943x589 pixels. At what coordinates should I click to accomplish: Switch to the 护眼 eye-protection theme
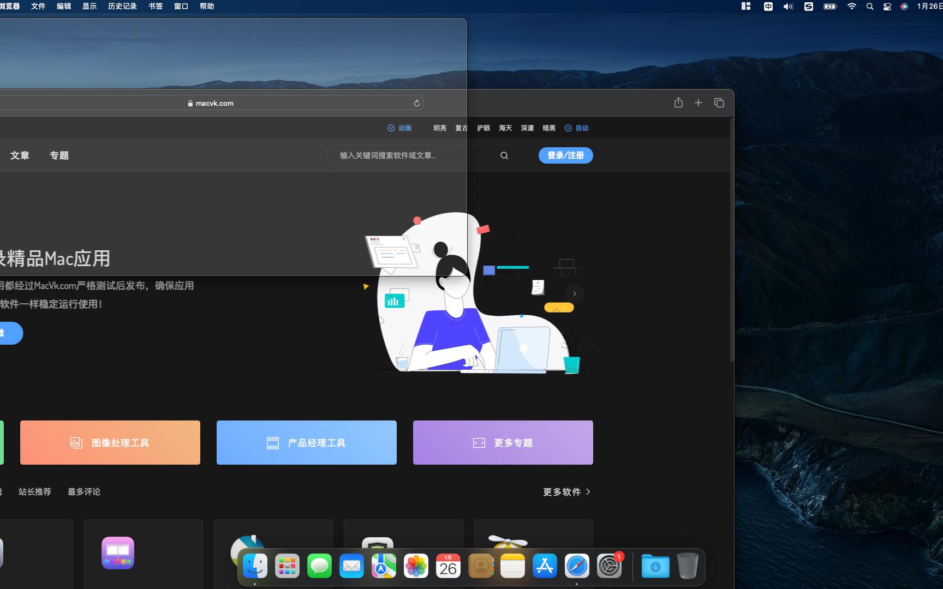click(483, 128)
